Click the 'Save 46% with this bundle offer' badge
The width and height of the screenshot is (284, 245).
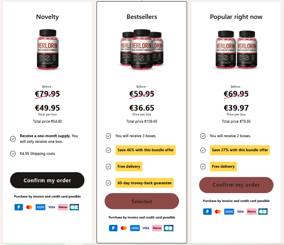click(146, 150)
